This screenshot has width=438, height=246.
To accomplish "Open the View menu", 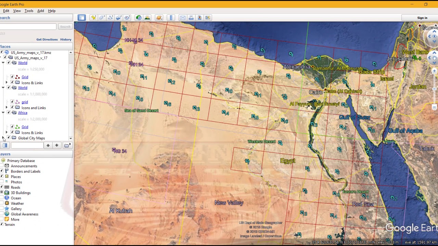I will tap(17, 11).
